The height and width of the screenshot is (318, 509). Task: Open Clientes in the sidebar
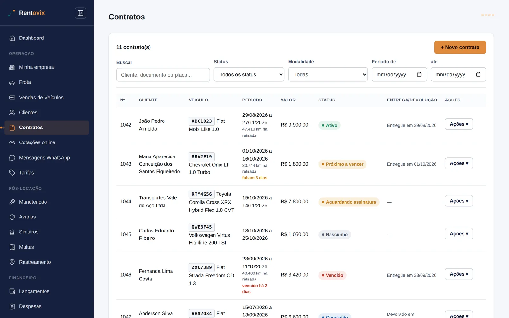click(47, 112)
